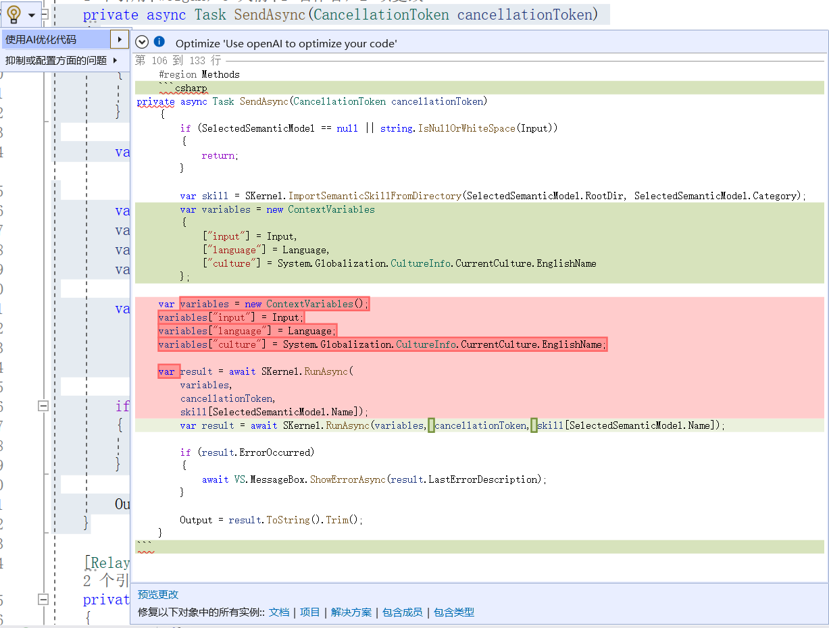The width and height of the screenshot is (829, 628).
Task: Click the #region Methods line in preview
Action: coord(199,74)
